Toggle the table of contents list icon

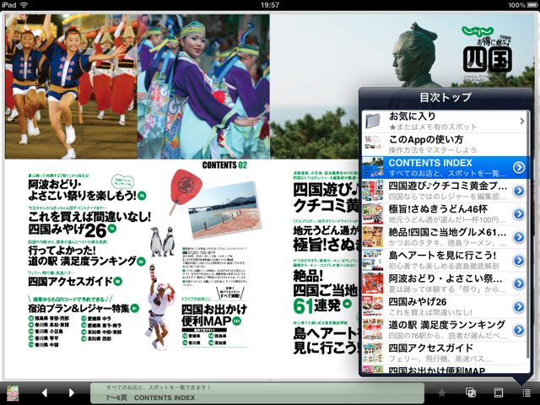tap(526, 392)
